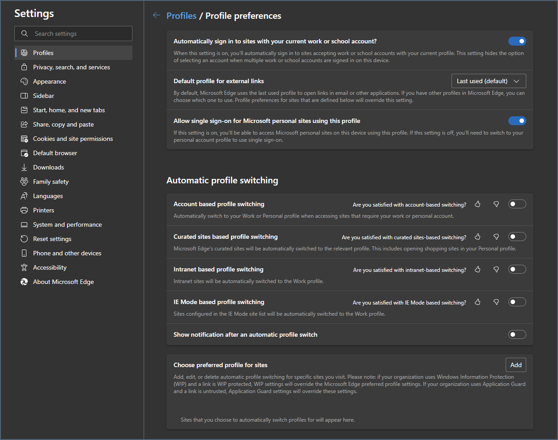The height and width of the screenshot is (440, 558).
Task: Select System and performance in sidebar
Action: tap(68, 224)
